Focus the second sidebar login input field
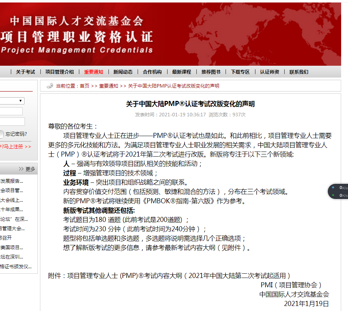 point(12,122)
